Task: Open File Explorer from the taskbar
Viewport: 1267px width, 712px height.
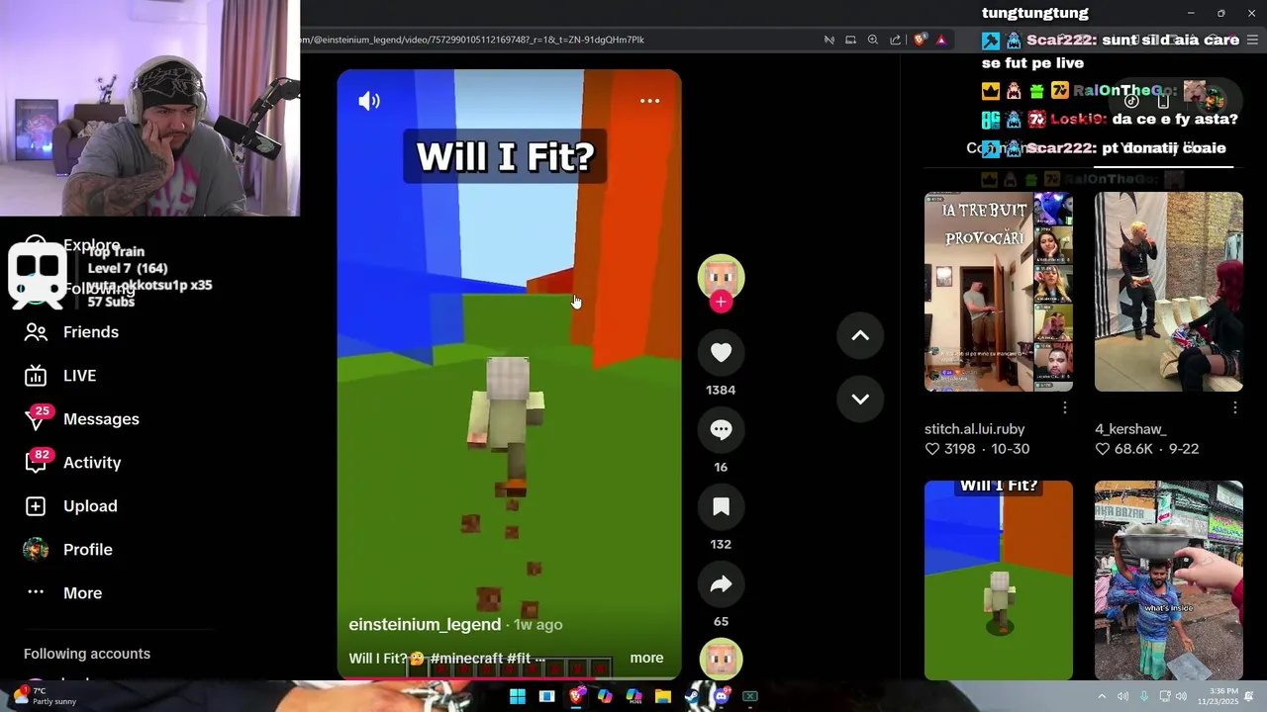Action: [663, 696]
